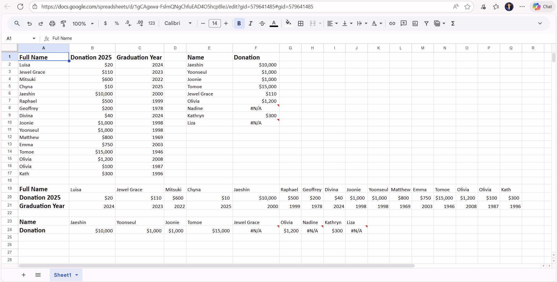Screen dimensions: 557x282
Task: Open the font dropdown showing Calibri
Action: 177,23
